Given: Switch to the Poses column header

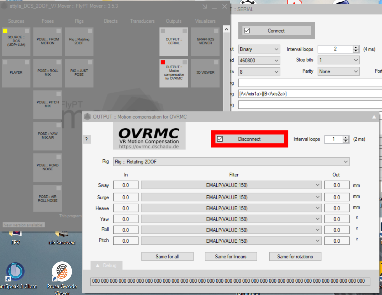Looking at the screenshot, I should pyautogui.click(x=48, y=21).
